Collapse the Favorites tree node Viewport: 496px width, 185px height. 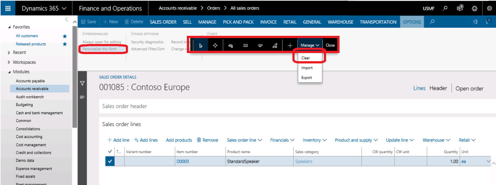9,27
